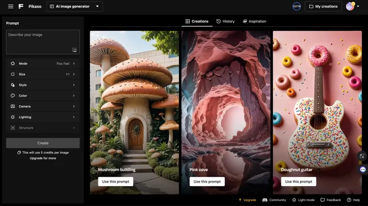This screenshot has width=368, height=206.
Task: Expand the Color row chevron
Action: [x=74, y=96]
